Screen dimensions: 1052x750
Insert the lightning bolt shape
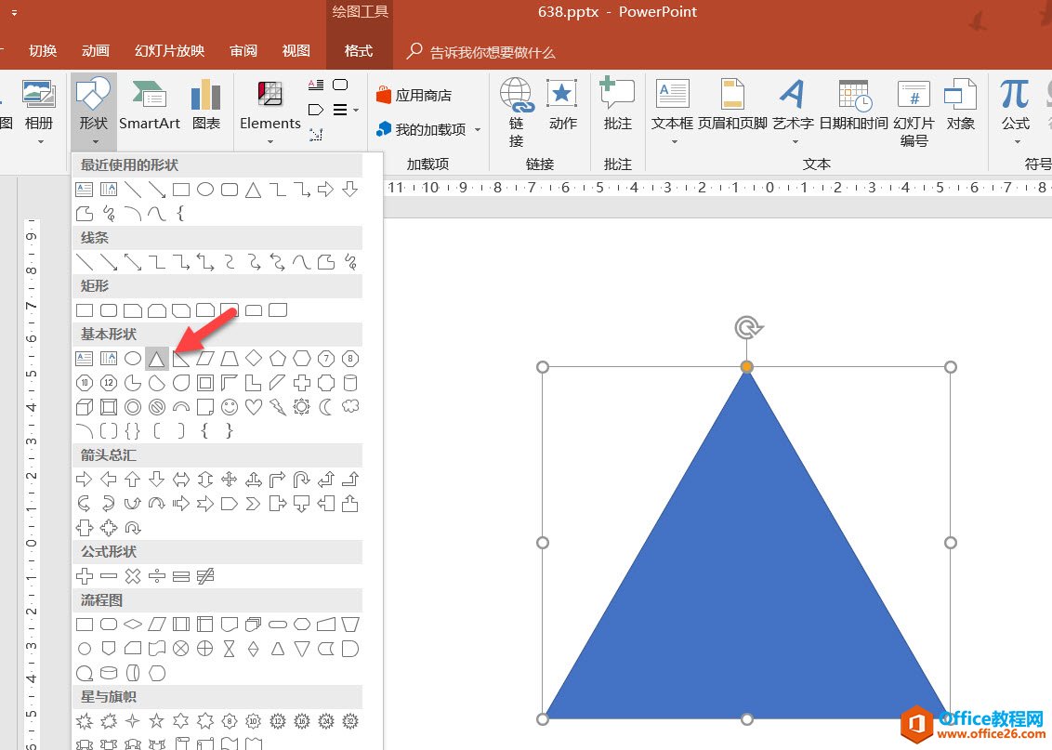coord(278,407)
